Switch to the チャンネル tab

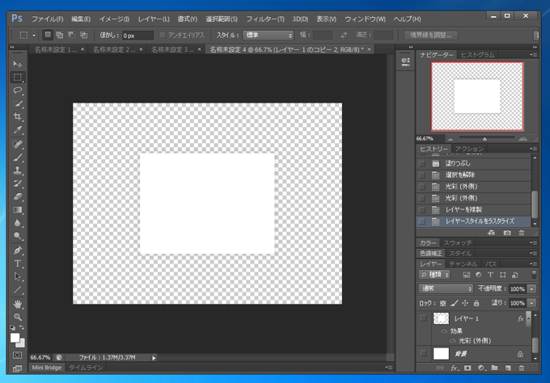pos(463,264)
